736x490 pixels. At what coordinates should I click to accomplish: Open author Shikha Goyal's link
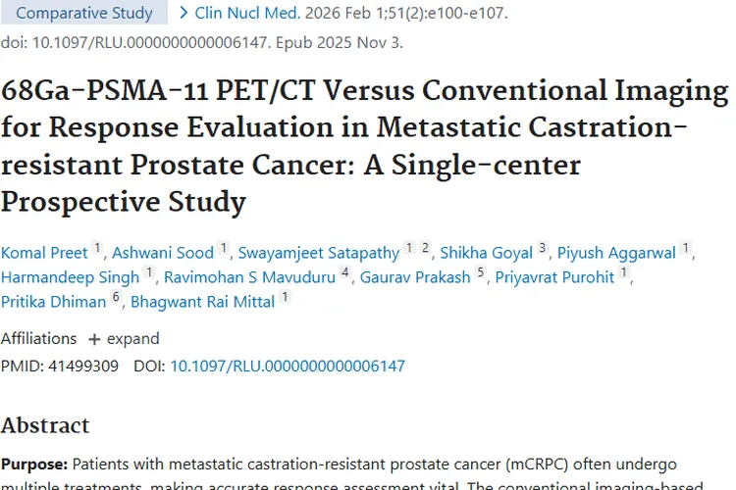click(486, 253)
